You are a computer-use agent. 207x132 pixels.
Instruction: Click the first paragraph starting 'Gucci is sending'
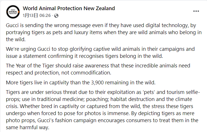click(103, 32)
